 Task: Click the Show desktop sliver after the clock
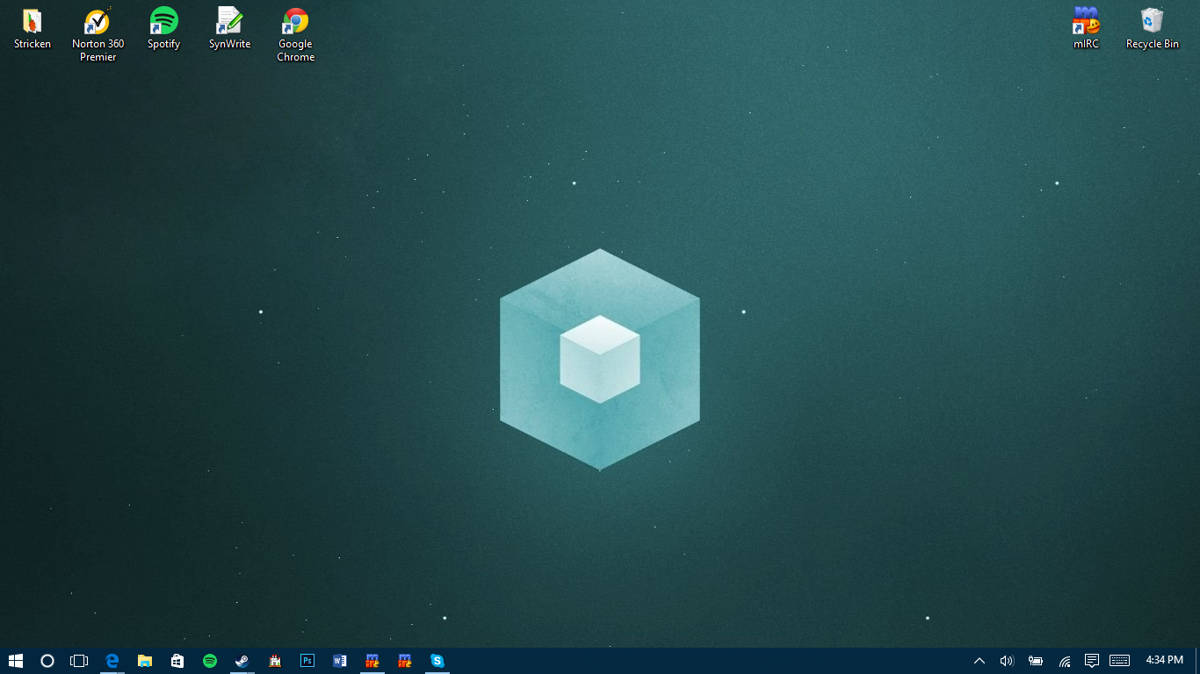pyautogui.click(x=1197, y=661)
